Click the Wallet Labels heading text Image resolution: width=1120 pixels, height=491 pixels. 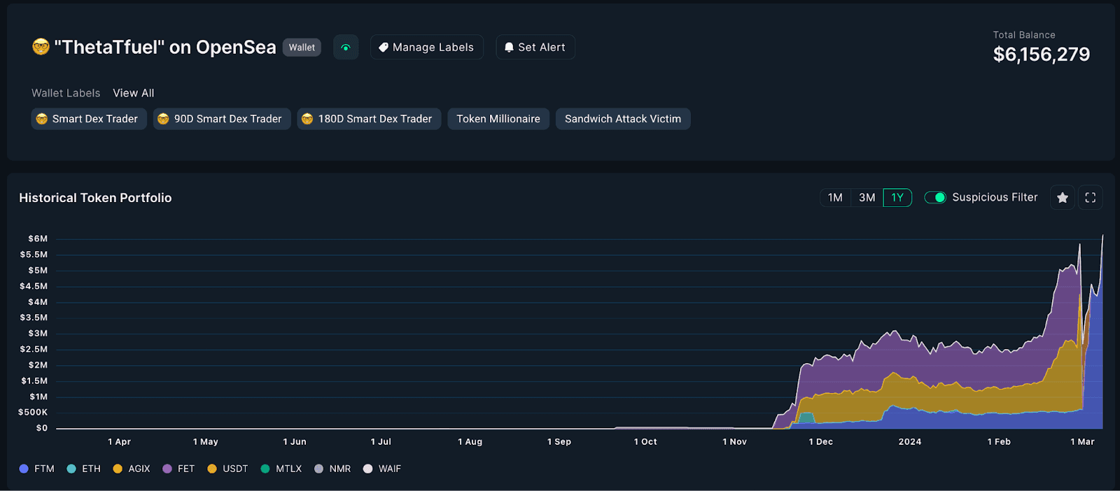66,93
